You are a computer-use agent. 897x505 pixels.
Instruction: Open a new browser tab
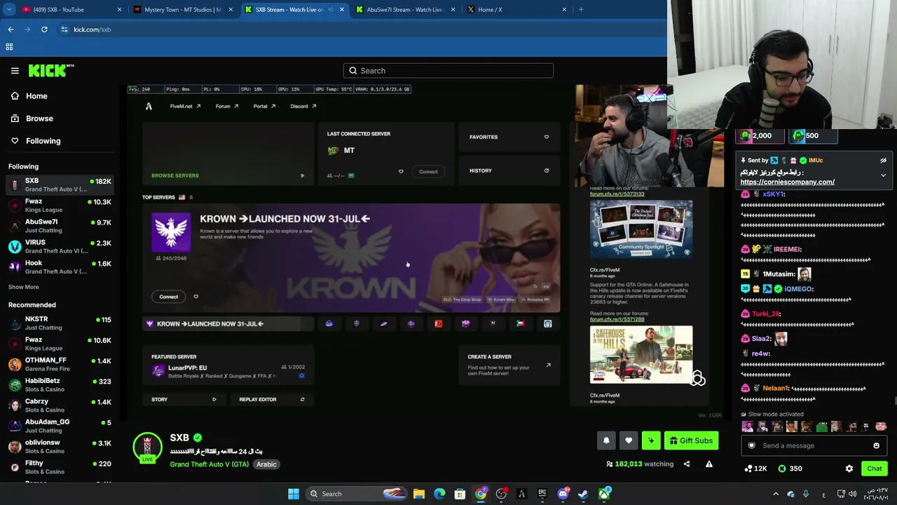coord(581,9)
